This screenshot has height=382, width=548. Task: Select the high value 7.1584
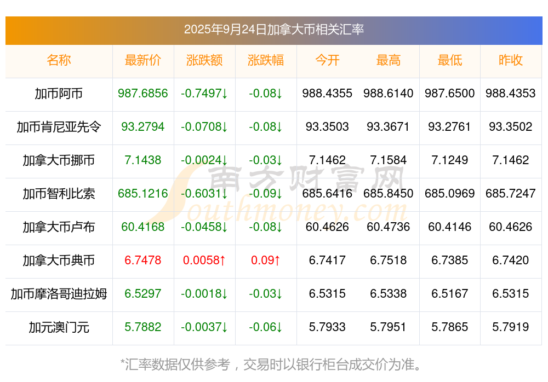(x=389, y=160)
